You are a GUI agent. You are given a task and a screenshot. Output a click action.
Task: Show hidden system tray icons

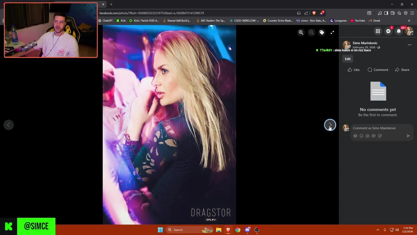(378, 230)
